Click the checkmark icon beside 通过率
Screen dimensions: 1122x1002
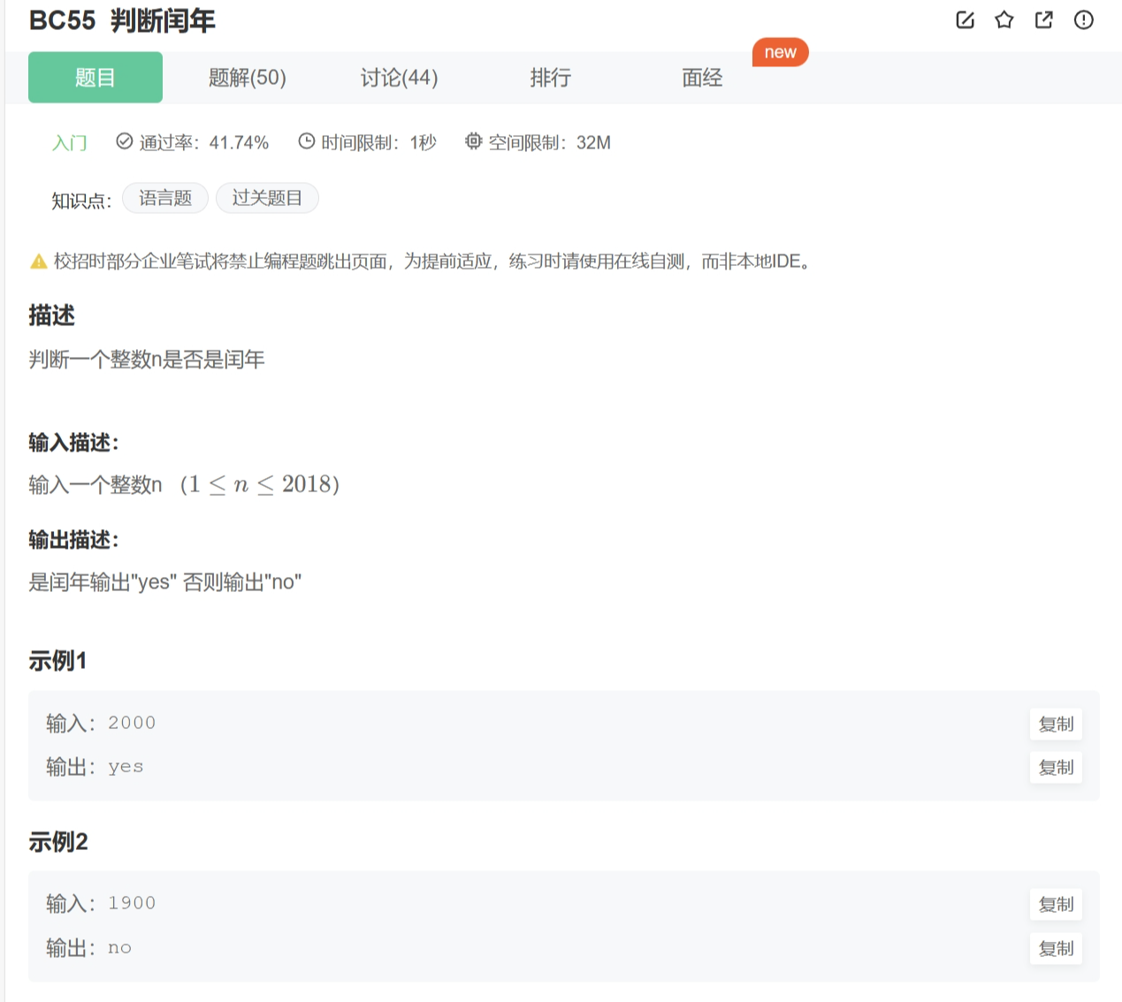[x=124, y=140]
